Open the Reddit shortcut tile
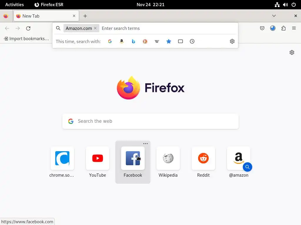301x225 pixels. click(x=203, y=162)
